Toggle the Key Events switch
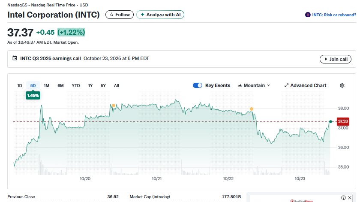 coord(198,85)
